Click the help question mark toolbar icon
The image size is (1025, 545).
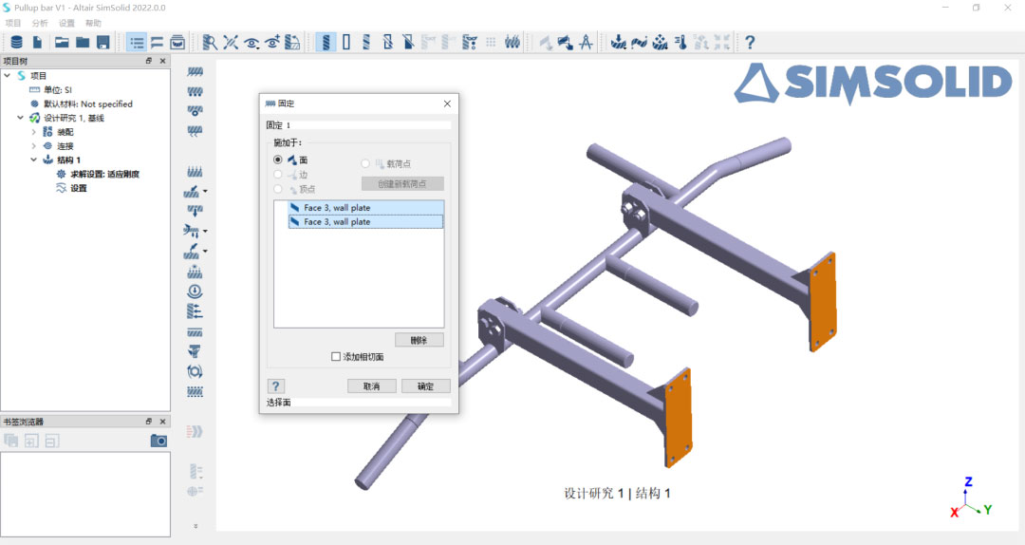click(x=750, y=42)
